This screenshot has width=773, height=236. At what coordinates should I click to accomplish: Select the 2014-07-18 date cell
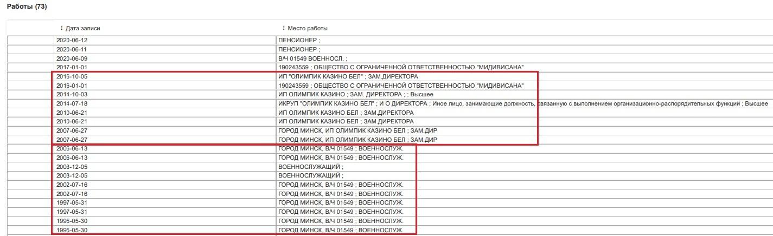coord(72,103)
